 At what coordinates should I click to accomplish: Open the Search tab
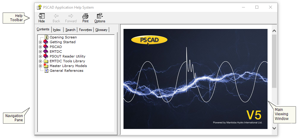coord(71,30)
